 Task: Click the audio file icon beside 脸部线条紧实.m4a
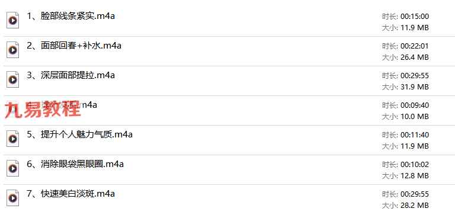[13, 20]
